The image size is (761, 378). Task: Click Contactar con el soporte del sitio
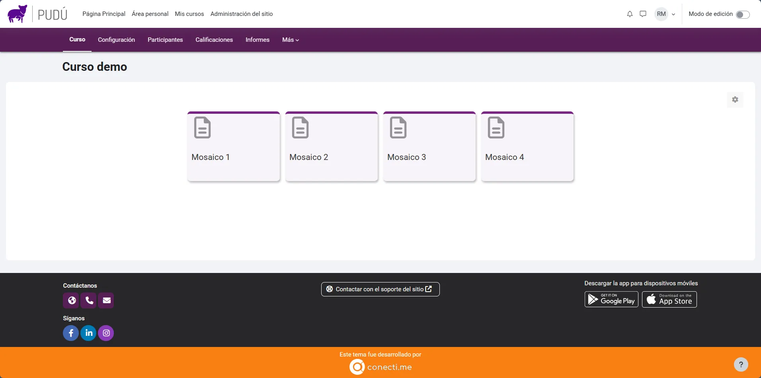[380, 289]
